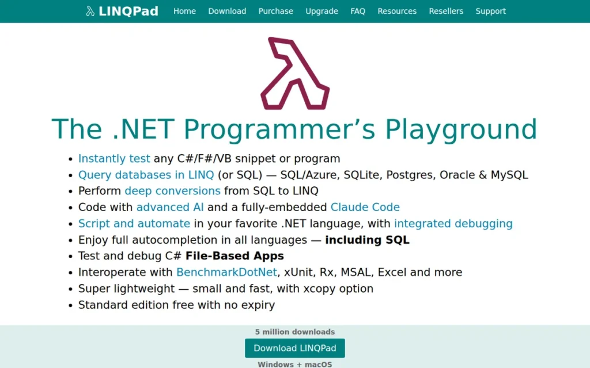Go to the Download page in navbar

point(227,11)
